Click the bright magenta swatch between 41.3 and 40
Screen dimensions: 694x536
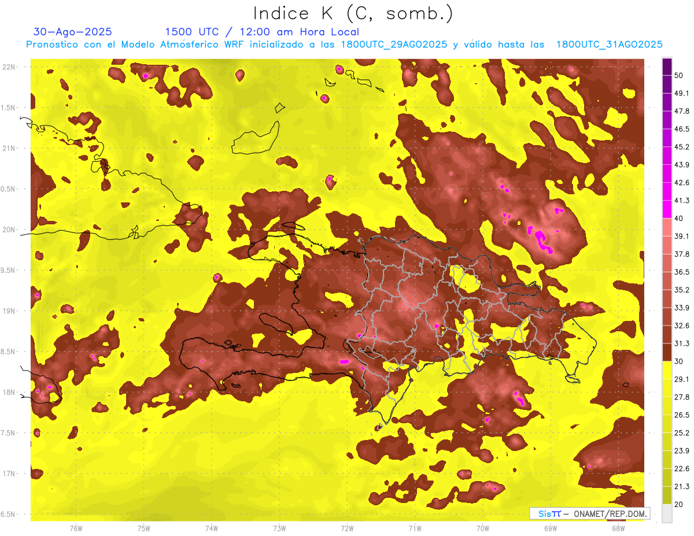[x=667, y=209]
